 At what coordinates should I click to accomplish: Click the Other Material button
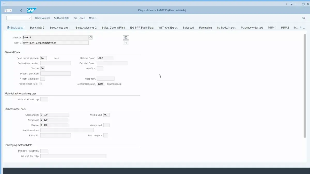click(x=42, y=18)
